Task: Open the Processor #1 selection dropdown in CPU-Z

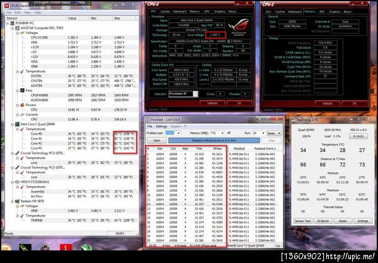Action: [x=195, y=94]
